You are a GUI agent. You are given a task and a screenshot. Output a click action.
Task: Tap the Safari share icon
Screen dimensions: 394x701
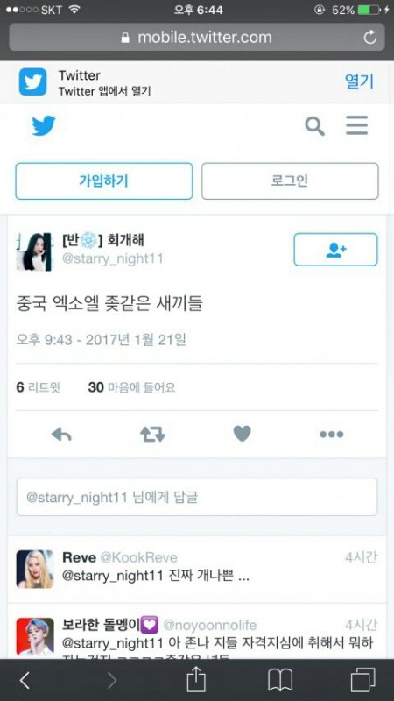196,680
